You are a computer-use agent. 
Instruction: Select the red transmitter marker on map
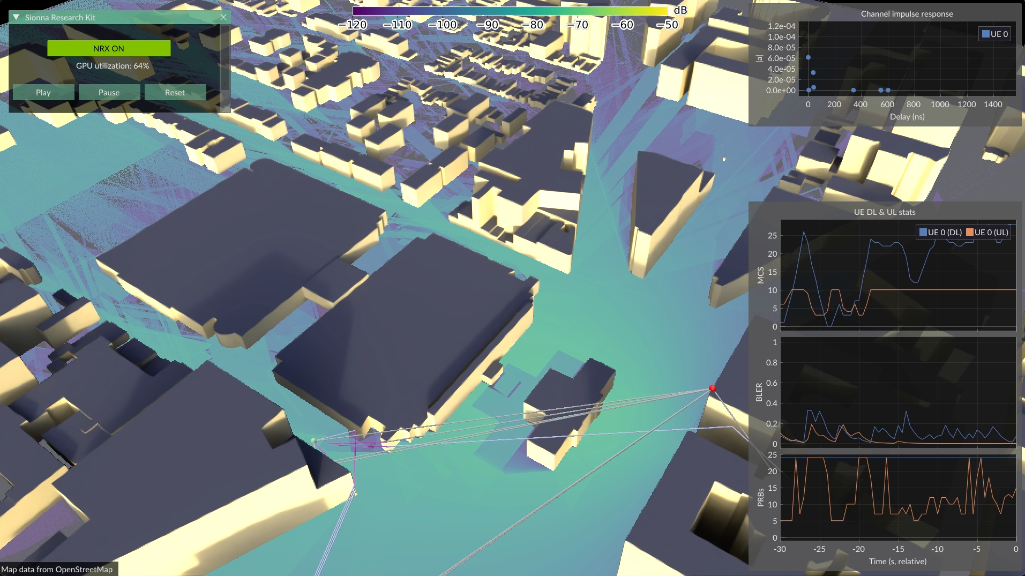point(712,388)
